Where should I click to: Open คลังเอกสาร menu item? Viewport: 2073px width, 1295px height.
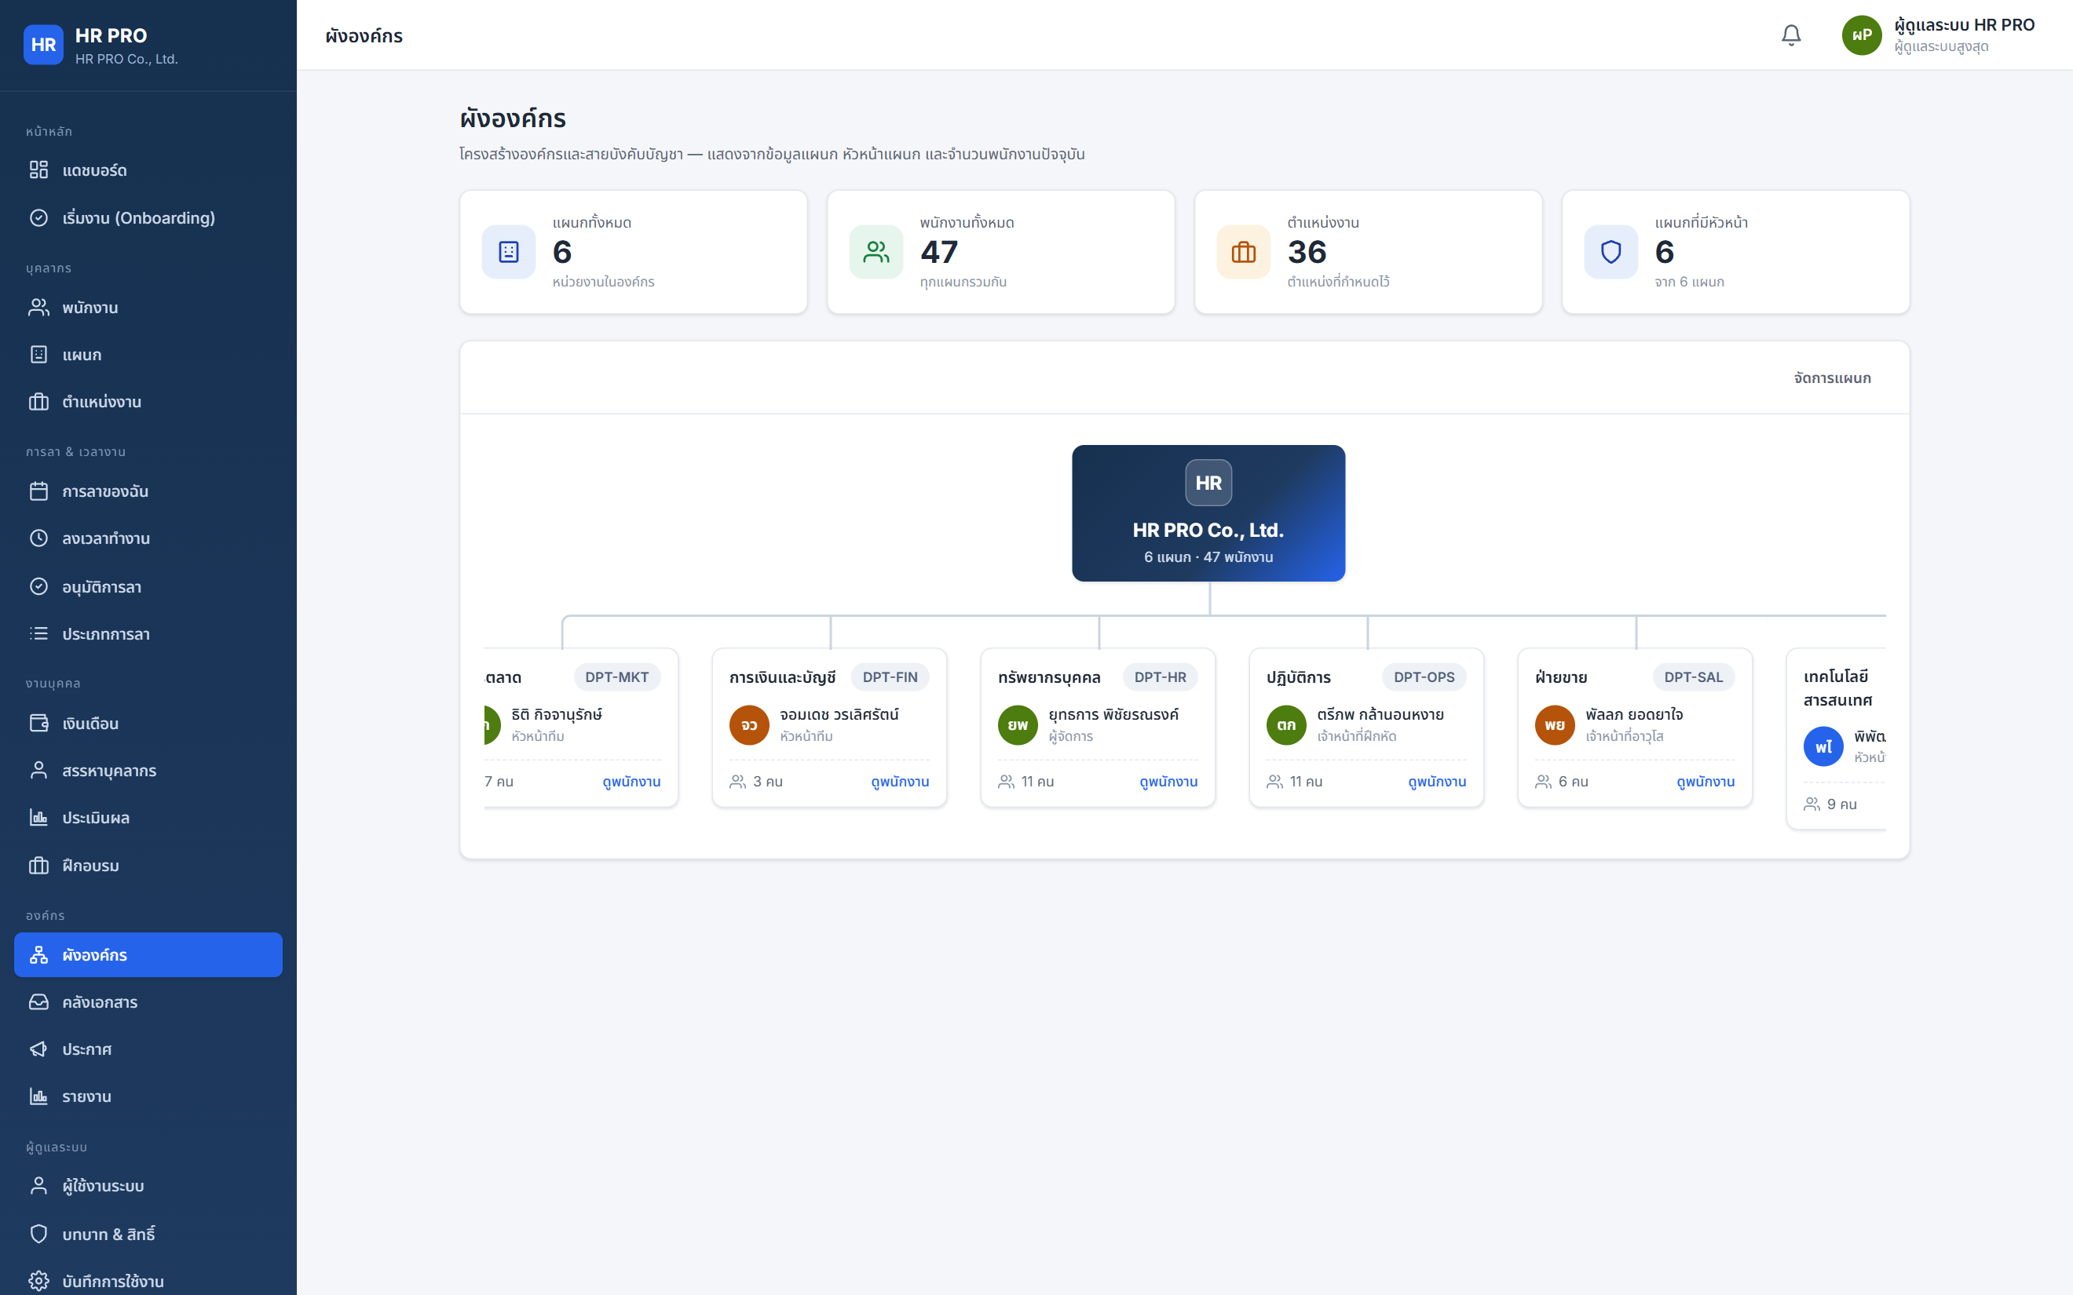coord(148,1002)
